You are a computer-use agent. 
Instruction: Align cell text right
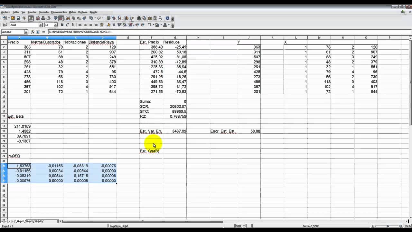[x=91, y=25]
